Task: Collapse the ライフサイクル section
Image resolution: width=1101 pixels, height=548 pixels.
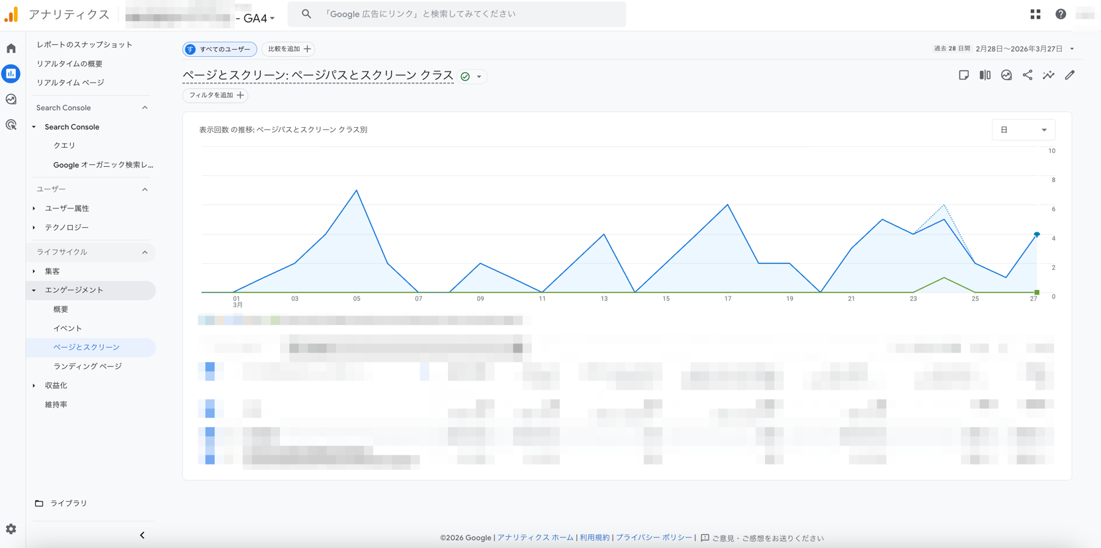Action: (145, 252)
